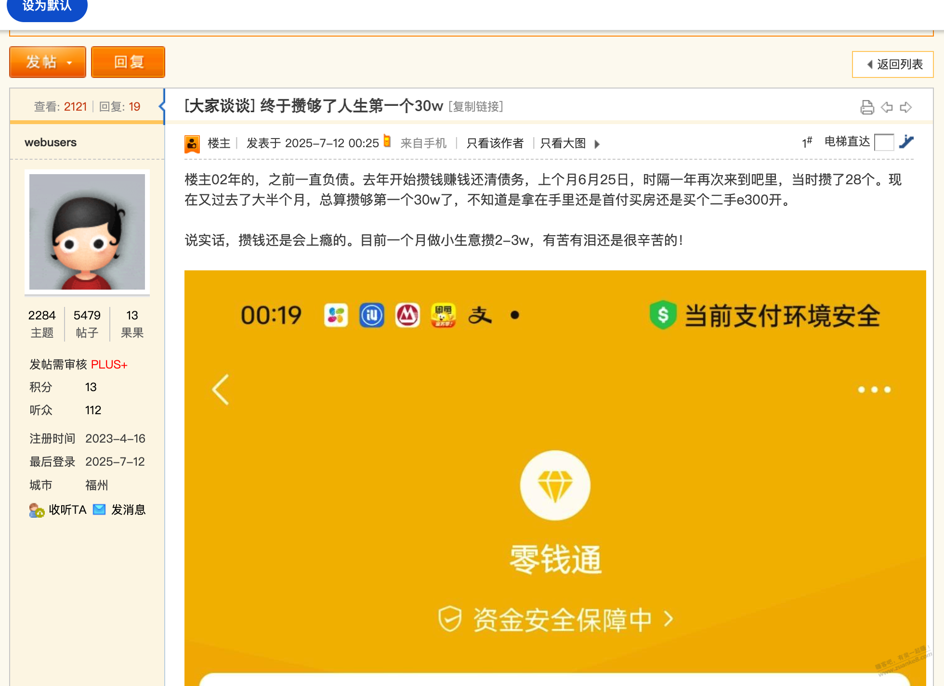Click the 收听TA follow icon
This screenshot has width=944, height=686.
[37, 510]
